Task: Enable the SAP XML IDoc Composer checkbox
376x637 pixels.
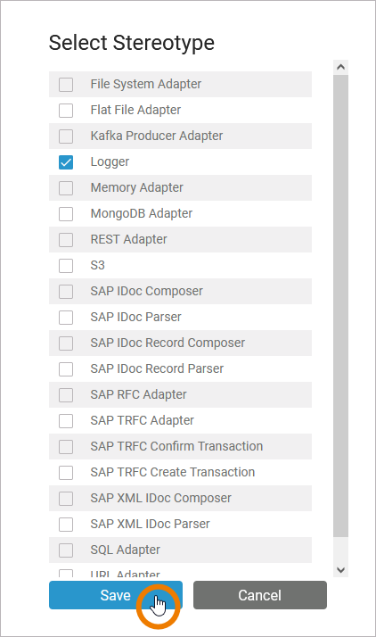Action: pyautogui.click(x=66, y=499)
